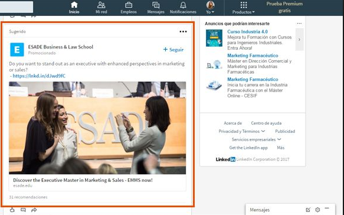The width and height of the screenshot is (344, 215).
Task: Click Más footer link
Action: click(x=281, y=148)
